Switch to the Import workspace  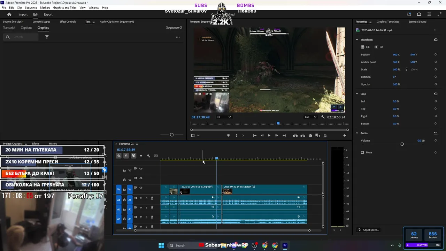click(x=23, y=14)
